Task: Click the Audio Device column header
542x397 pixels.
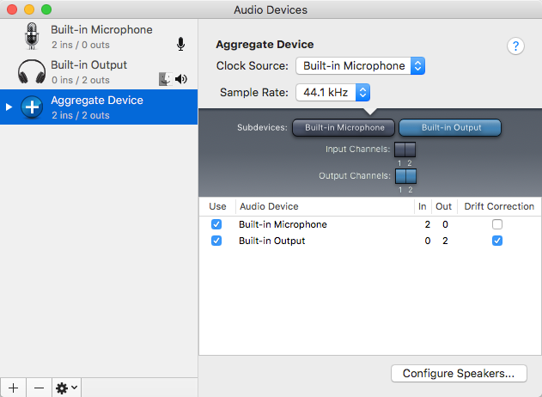Action: [x=325, y=206]
